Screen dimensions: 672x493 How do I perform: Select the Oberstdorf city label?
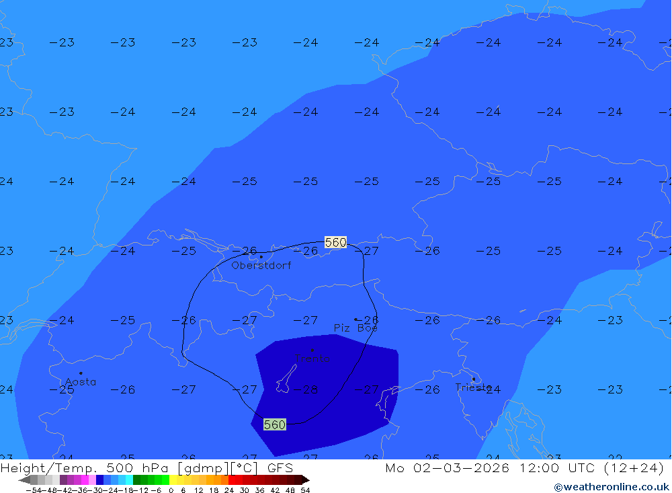pyautogui.click(x=261, y=266)
